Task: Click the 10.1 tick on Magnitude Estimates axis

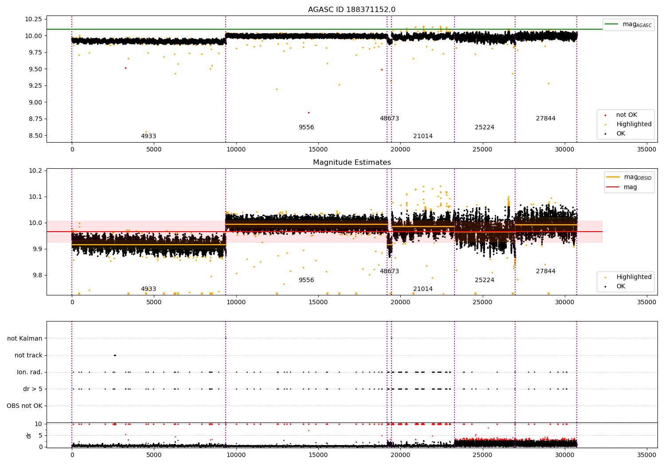Action: [35, 197]
